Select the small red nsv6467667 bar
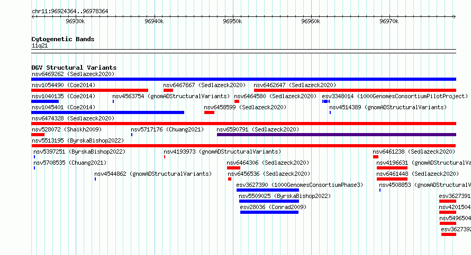The width and height of the screenshot is (471, 255). click(168, 90)
